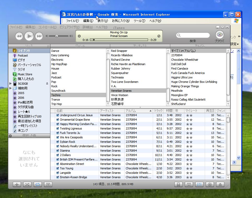The width and height of the screenshot is (252, 198).
Task: Open the ビデオ source in the sidebar
Action: [29, 60]
